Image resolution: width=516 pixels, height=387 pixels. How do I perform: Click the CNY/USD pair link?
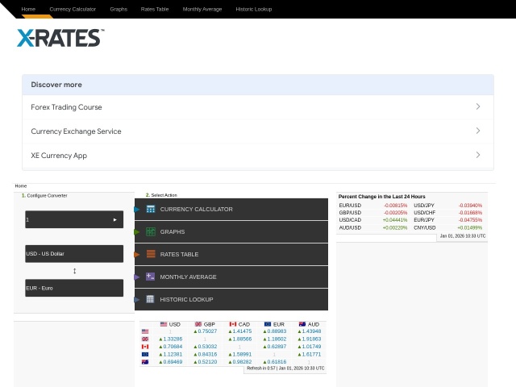point(425,227)
